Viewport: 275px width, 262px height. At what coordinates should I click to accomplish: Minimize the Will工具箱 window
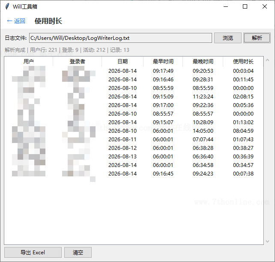[226, 7]
